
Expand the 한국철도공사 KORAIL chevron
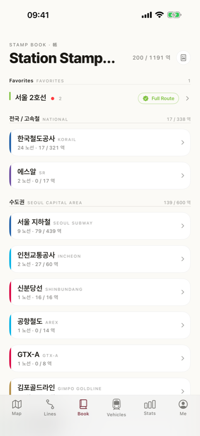pos(183,142)
